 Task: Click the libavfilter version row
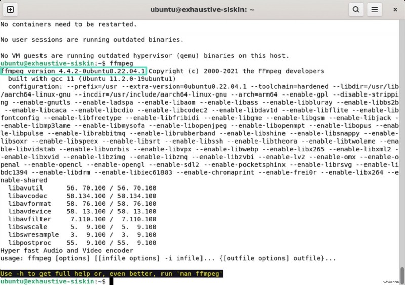82,219
